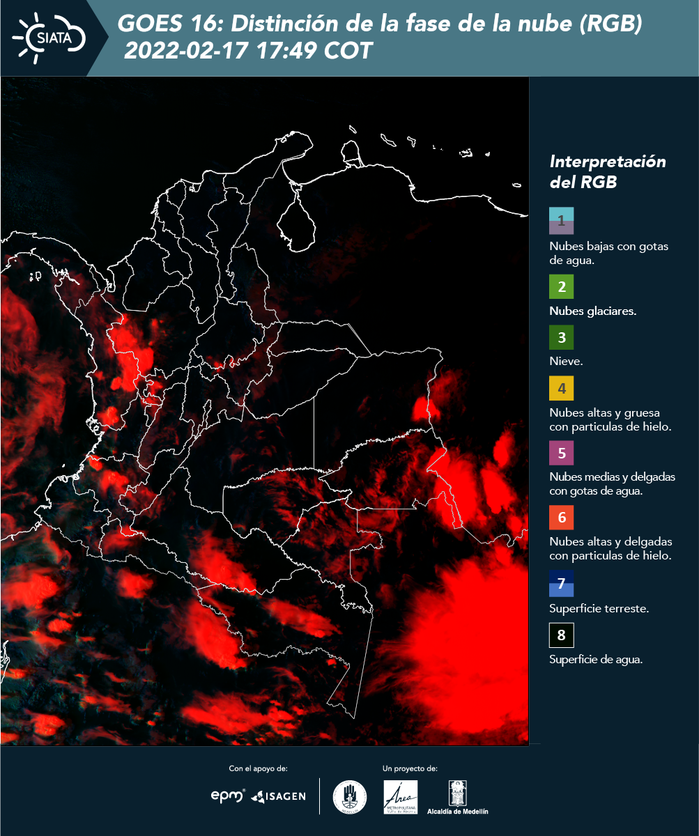Select black legend swatch number 8
The width and height of the screenshot is (699, 836).
(x=561, y=635)
